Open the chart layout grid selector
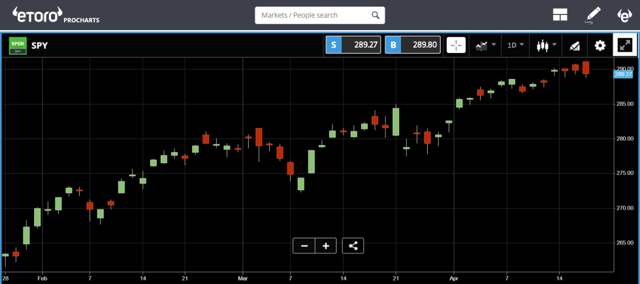The image size is (640, 284). click(x=560, y=14)
